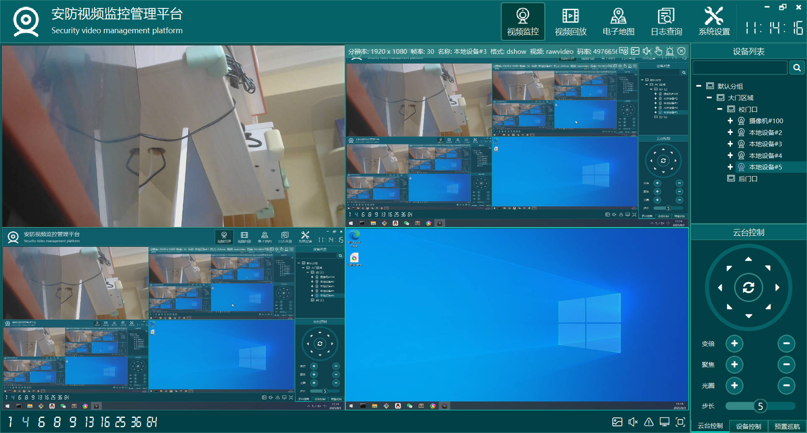Click the 步长 step slider track
This screenshot has height=433, width=807.
click(x=760, y=406)
